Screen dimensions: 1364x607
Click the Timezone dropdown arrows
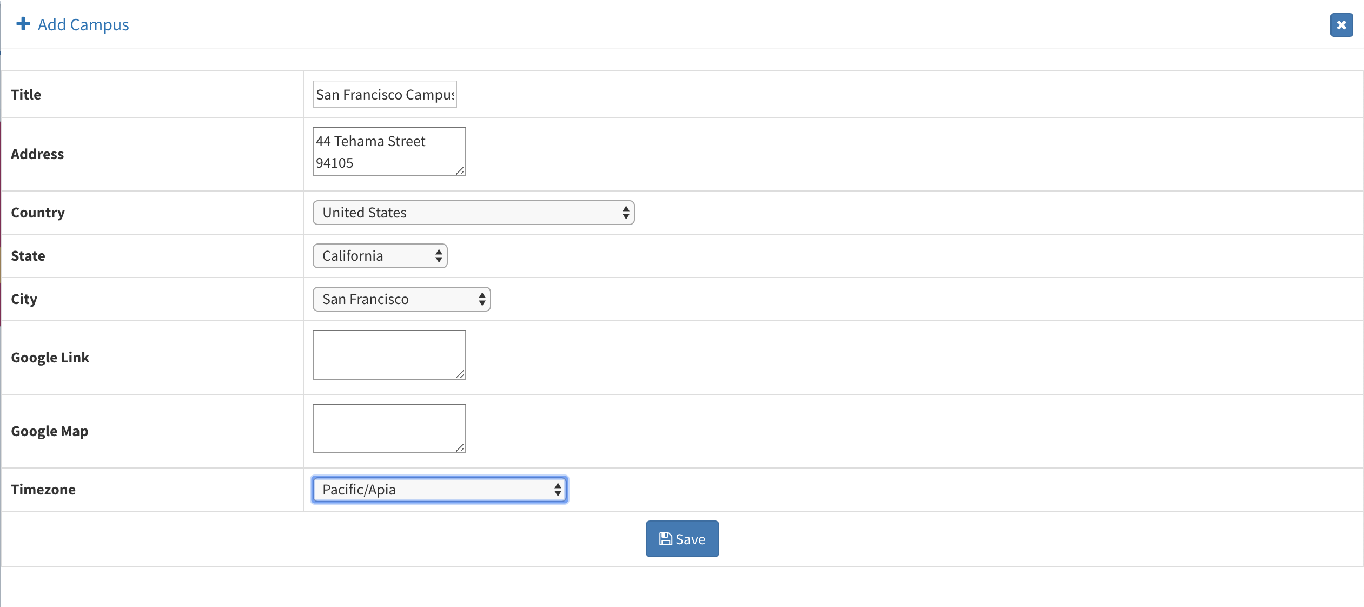(558, 490)
